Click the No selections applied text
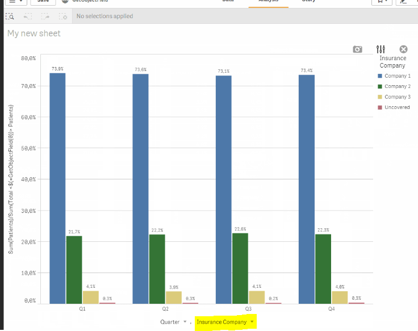This screenshot has height=331, width=418. pyautogui.click(x=104, y=16)
